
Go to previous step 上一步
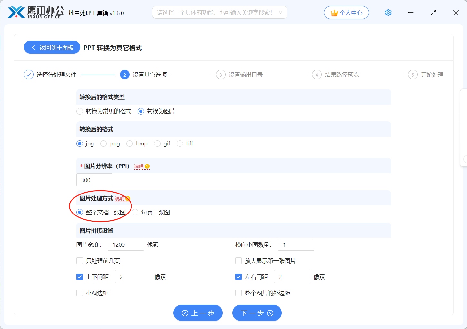pos(198,313)
